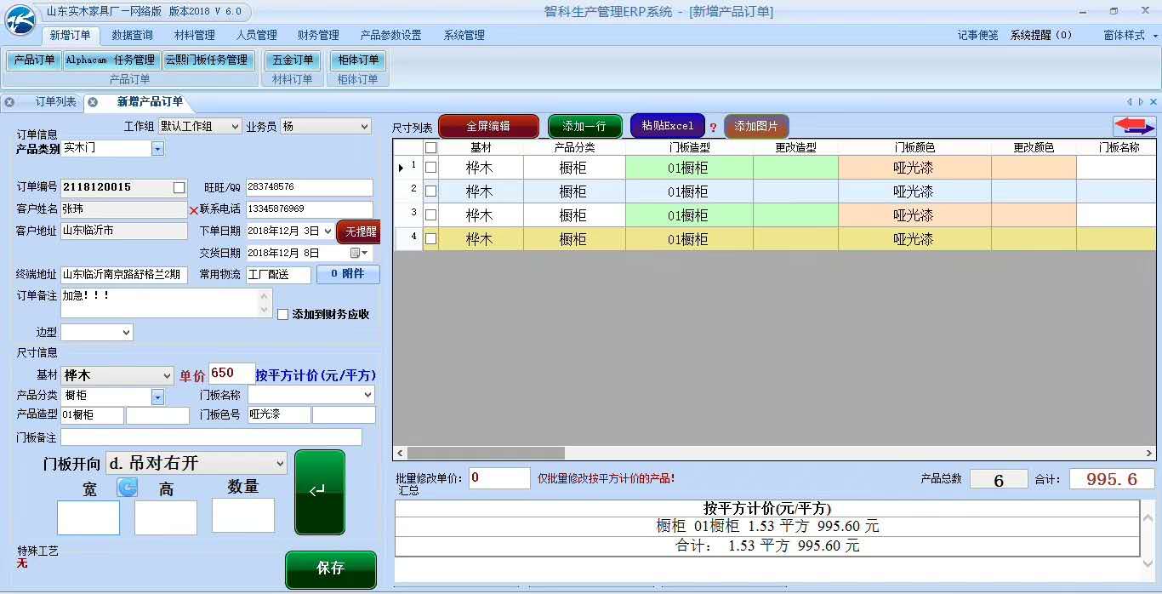Expand the 基材 dropdown showing 桦木
The height and width of the screenshot is (594, 1162).
[166, 375]
